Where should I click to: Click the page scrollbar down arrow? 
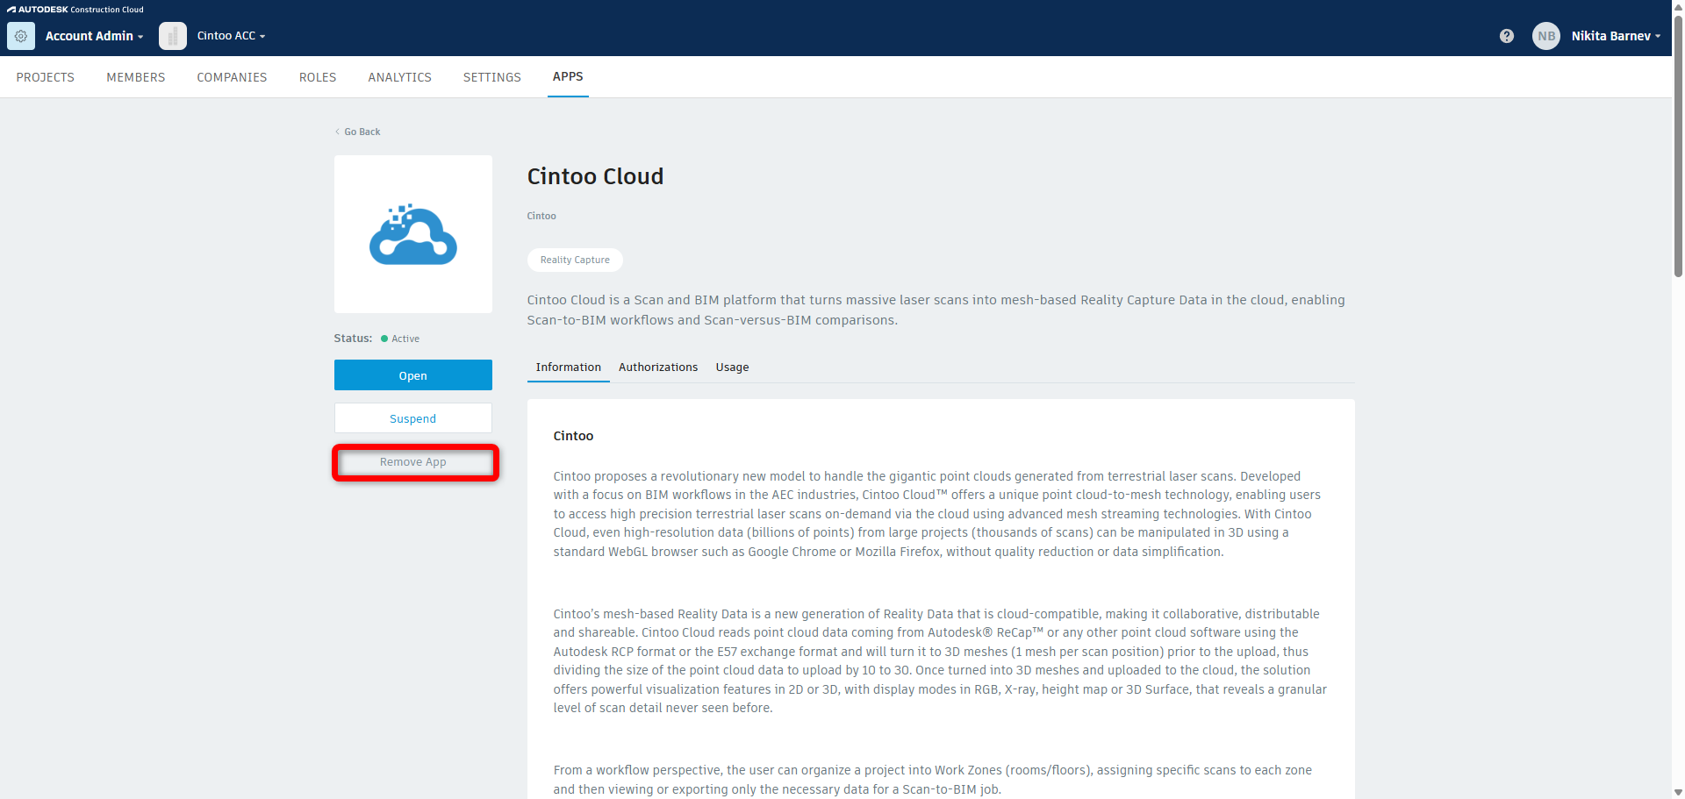click(1678, 792)
